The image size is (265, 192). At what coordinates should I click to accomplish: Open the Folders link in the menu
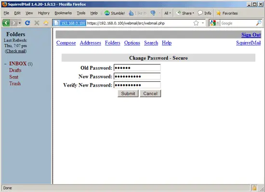click(x=113, y=43)
